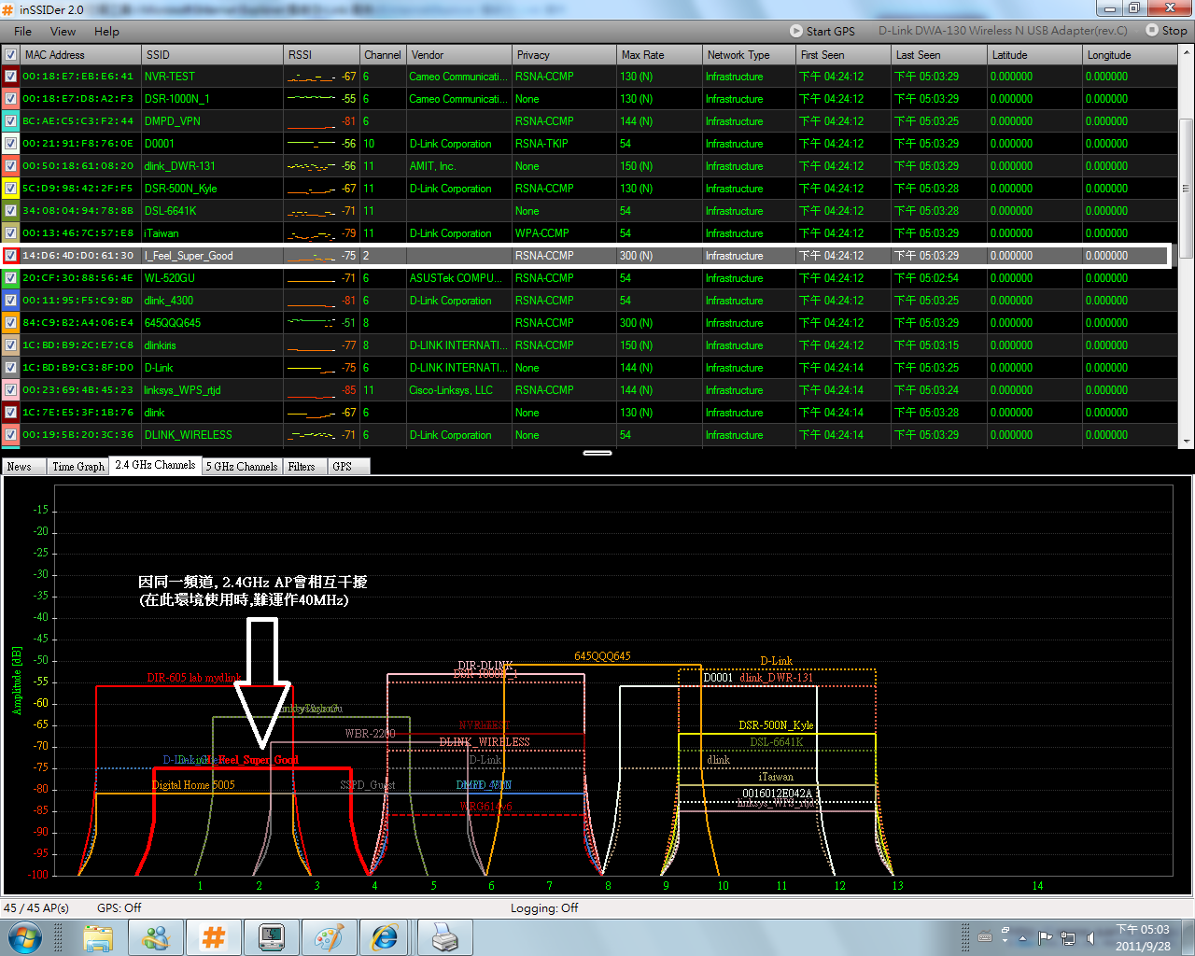
Task: Click the splitter handle between table and graph
Action: point(597,453)
